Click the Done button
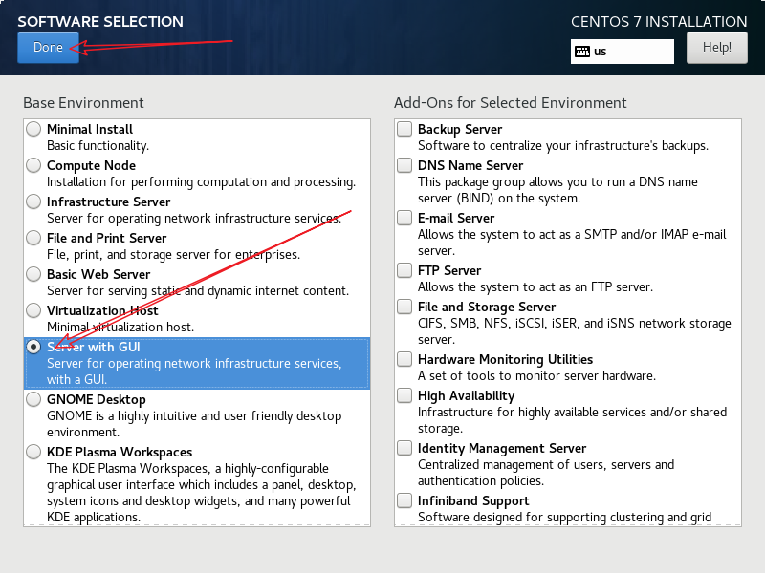The image size is (765, 573). click(48, 47)
